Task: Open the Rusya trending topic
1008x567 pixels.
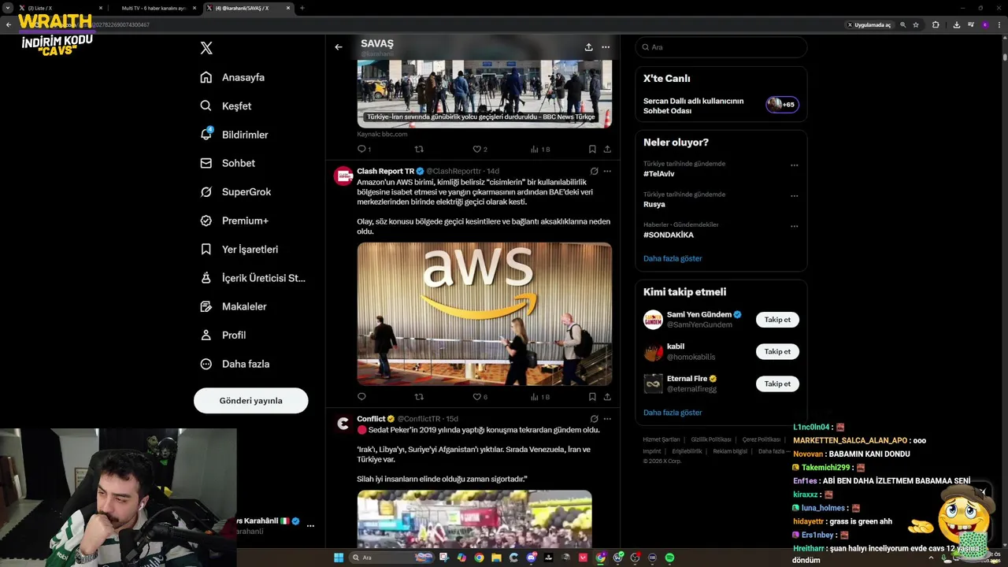Action: [654, 204]
